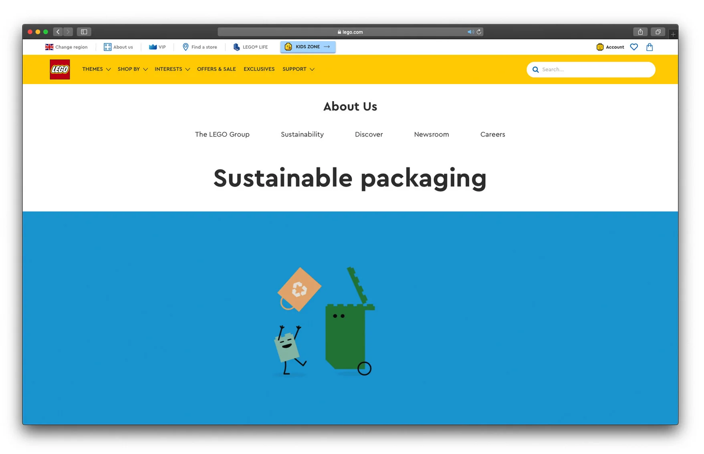The width and height of the screenshot is (704, 454).
Task: Mute tab audio with the speaker icon
Action: 470,32
